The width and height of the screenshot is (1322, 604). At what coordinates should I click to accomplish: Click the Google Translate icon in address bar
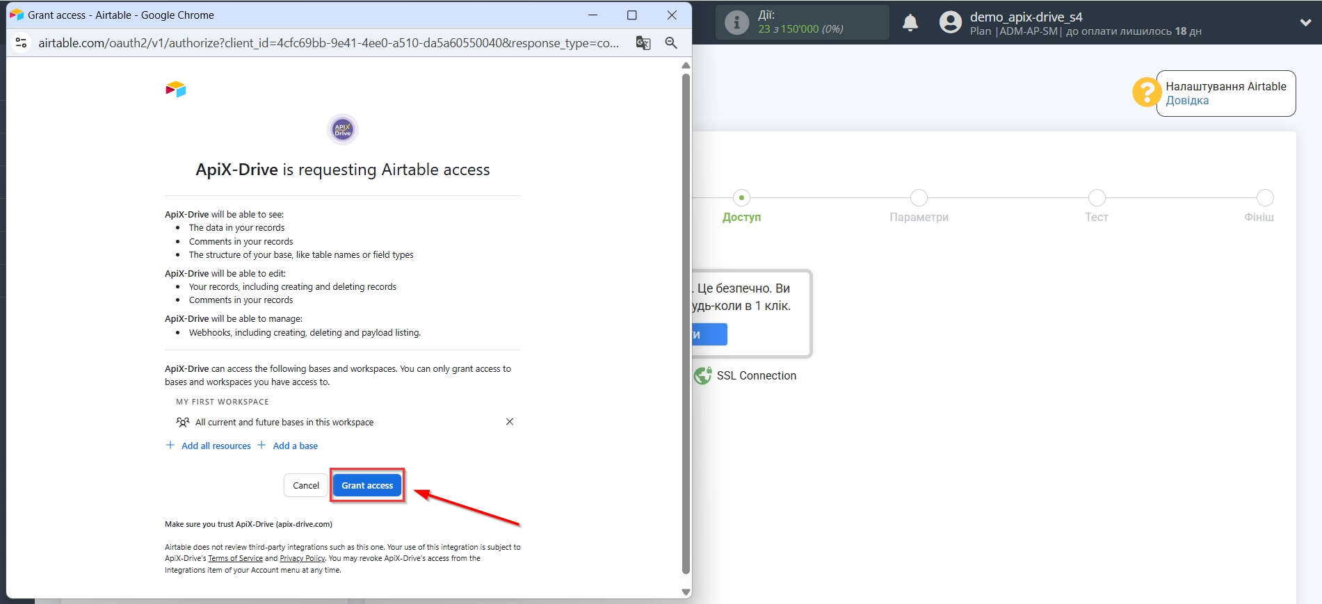point(643,43)
